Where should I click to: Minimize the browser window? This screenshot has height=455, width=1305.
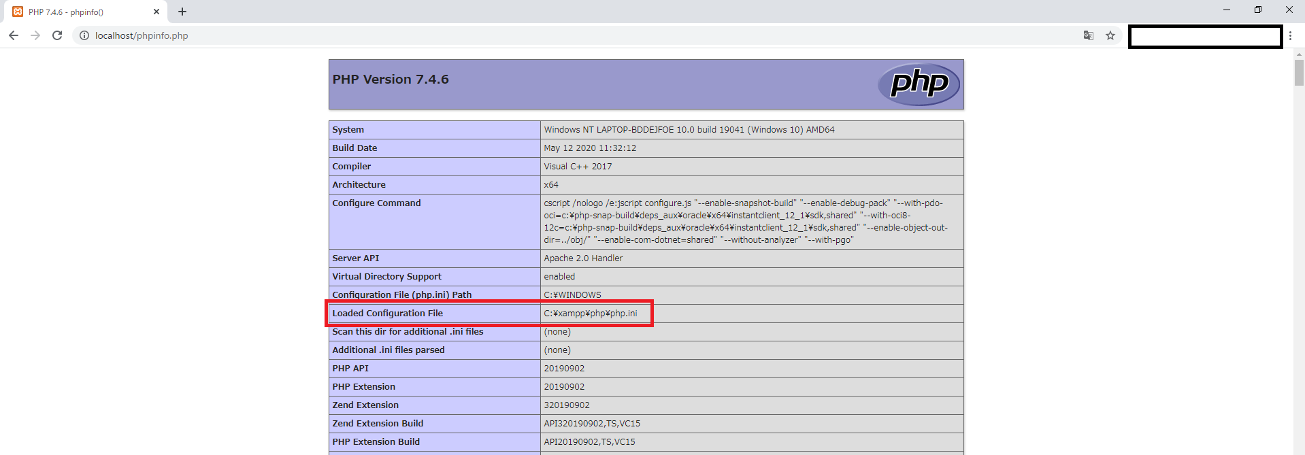pyautogui.click(x=1227, y=10)
